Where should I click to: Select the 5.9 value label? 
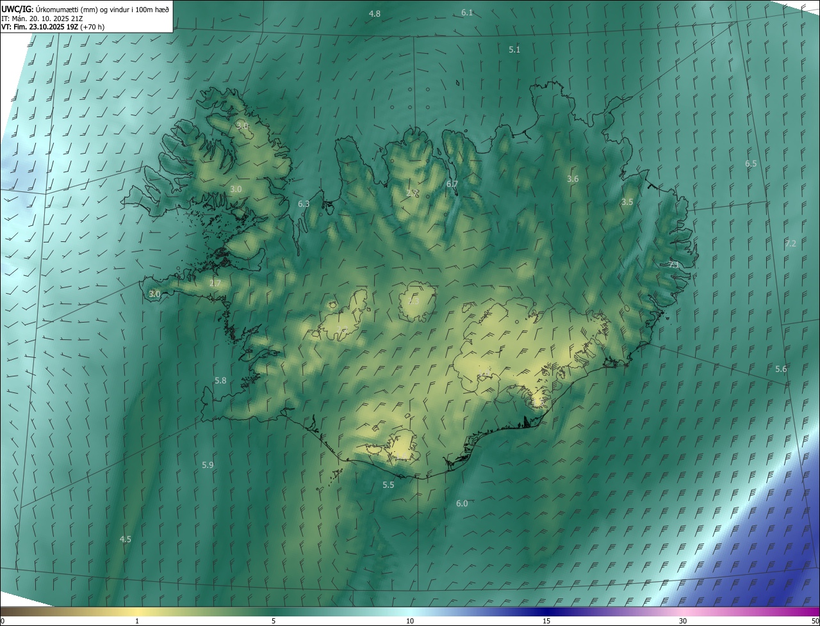(x=208, y=465)
